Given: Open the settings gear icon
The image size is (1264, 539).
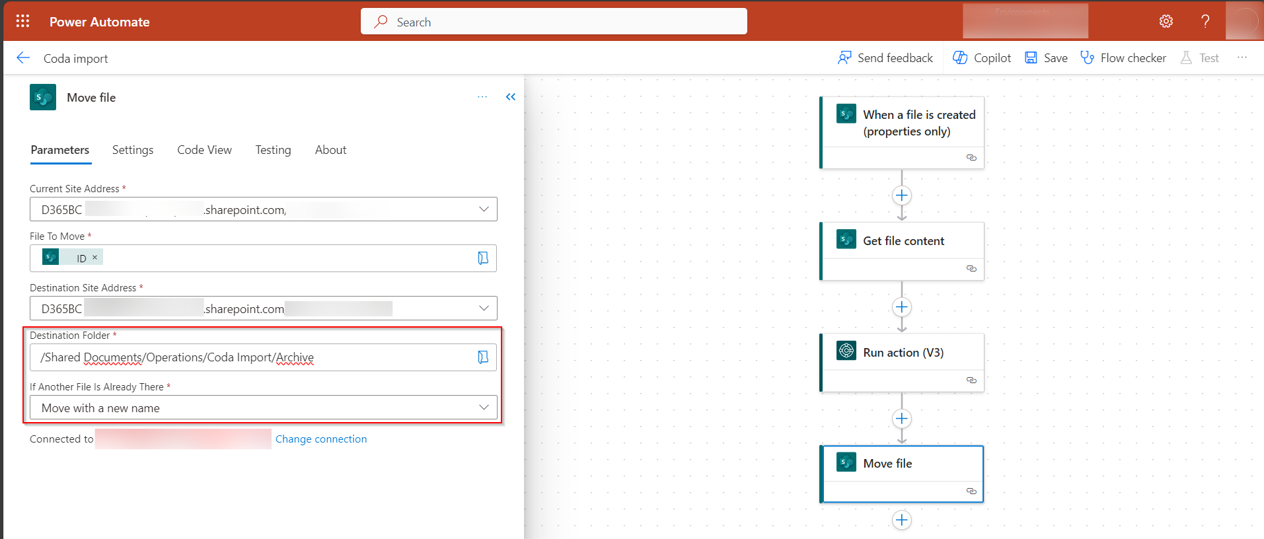Looking at the screenshot, I should (x=1166, y=21).
